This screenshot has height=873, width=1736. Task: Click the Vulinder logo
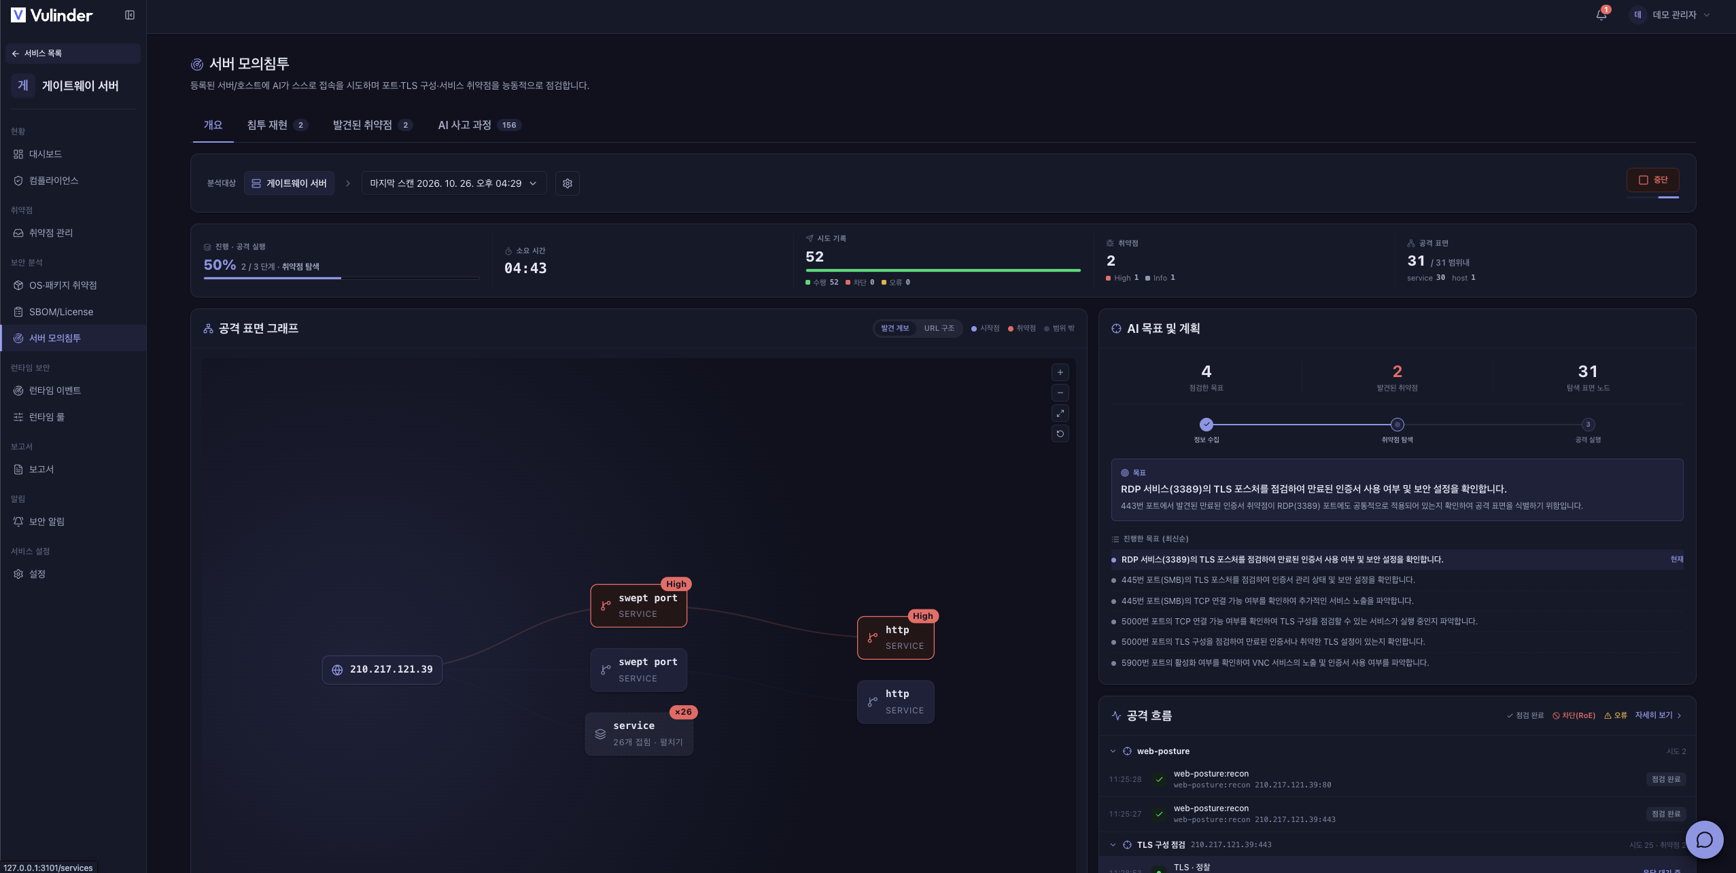click(x=52, y=15)
